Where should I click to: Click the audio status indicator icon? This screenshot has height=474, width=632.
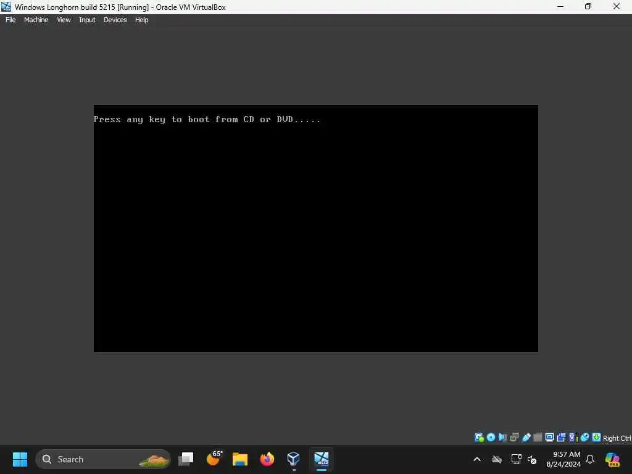point(502,438)
